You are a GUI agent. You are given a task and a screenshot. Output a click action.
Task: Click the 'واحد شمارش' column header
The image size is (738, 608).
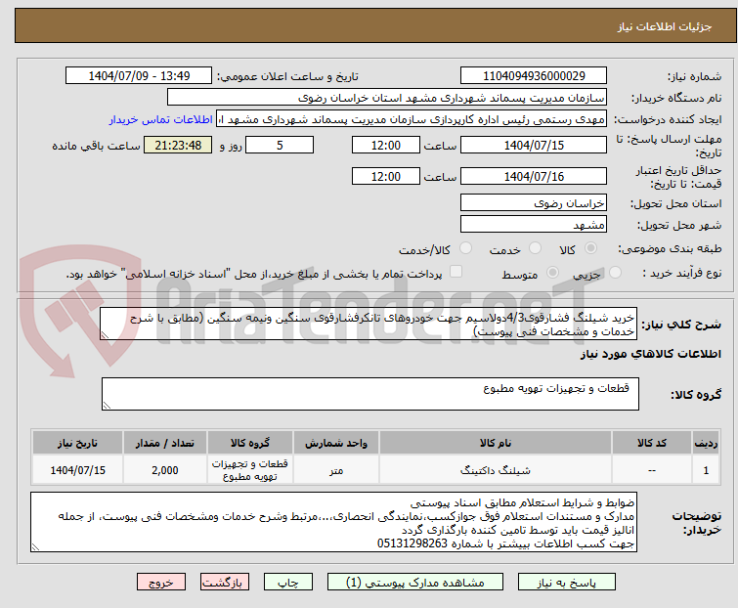[336, 444]
